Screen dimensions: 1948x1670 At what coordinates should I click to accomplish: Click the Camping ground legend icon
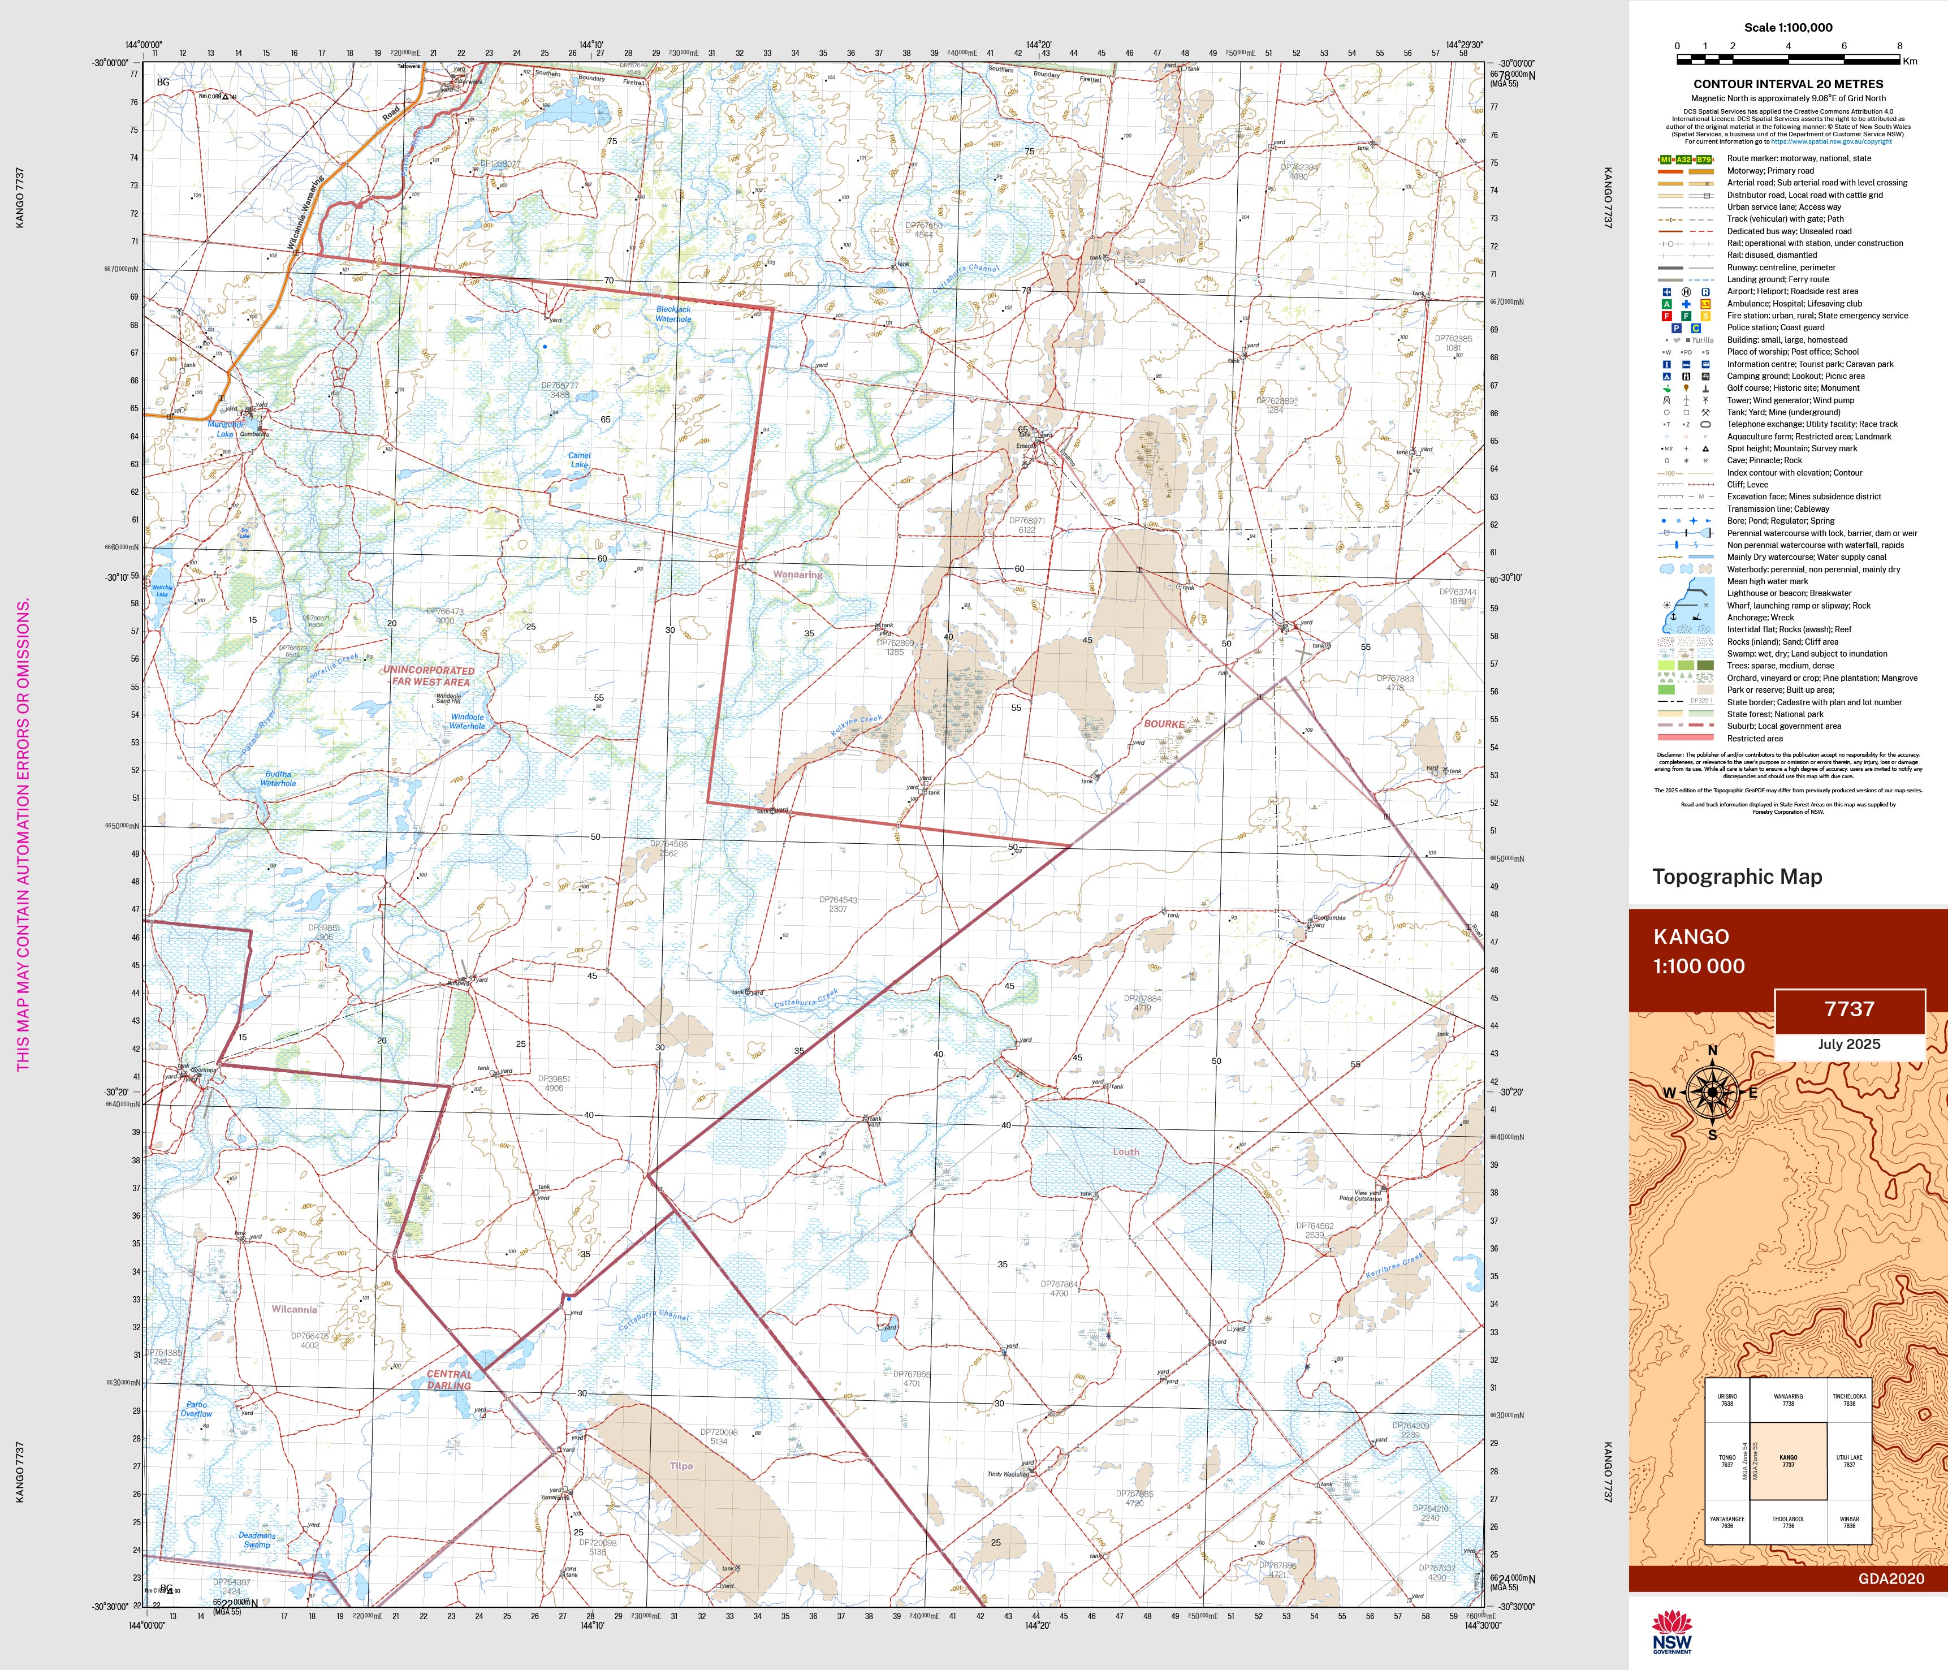click(x=1667, y=376)
